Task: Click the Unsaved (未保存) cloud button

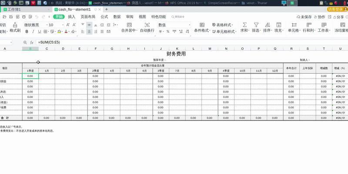Action: tap(304, 17)
